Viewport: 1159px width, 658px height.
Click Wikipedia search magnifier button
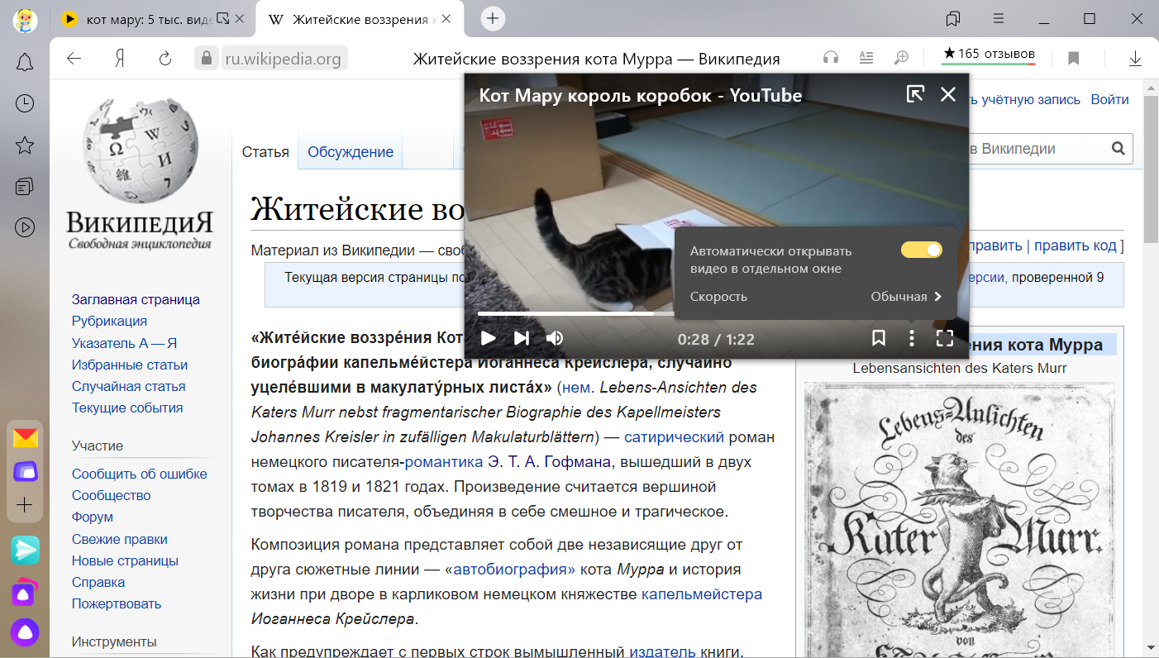1118,149
